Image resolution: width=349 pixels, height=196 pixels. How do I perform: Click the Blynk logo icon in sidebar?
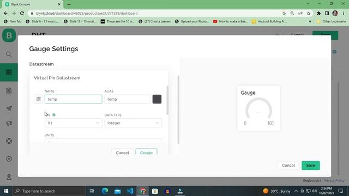point(9,35)
